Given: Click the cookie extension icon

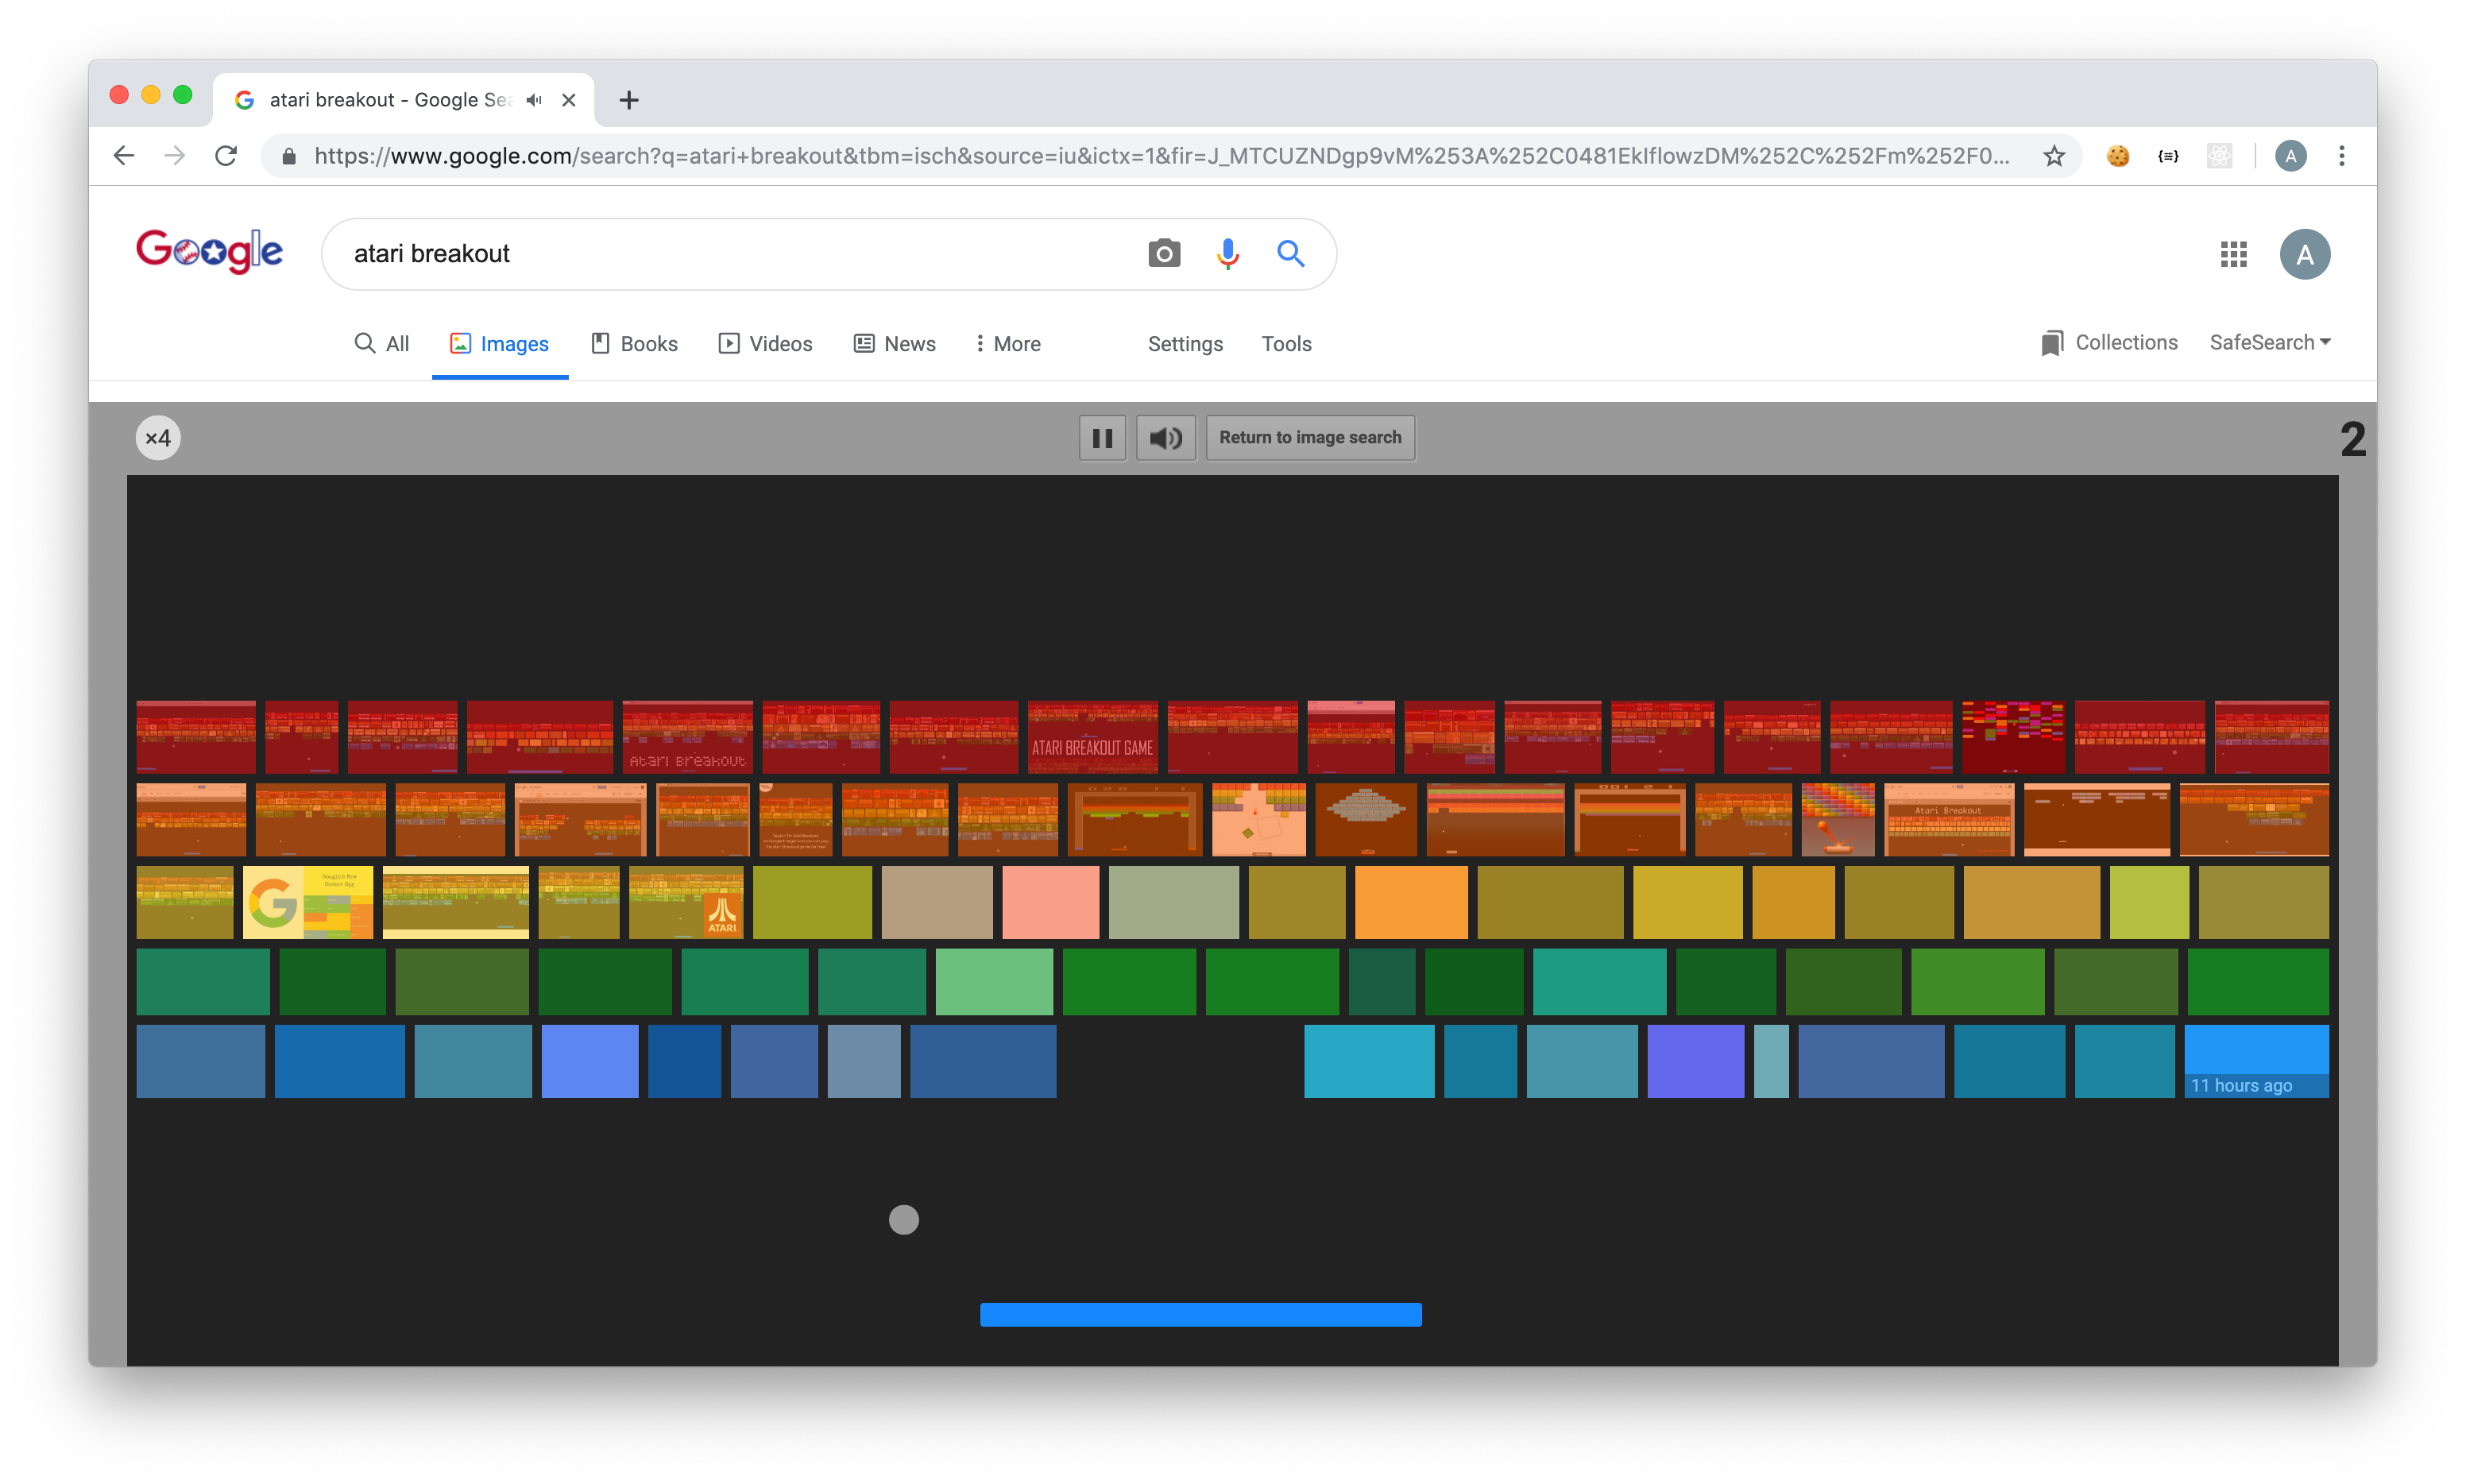Looking at the screenshot, I should [2117, 156].
